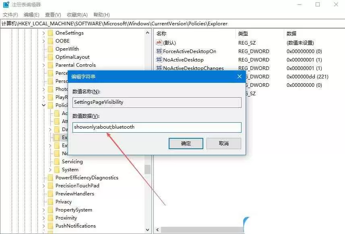Click the REG_DWORD icon beside ForceActiveDesktopOn

159,51
